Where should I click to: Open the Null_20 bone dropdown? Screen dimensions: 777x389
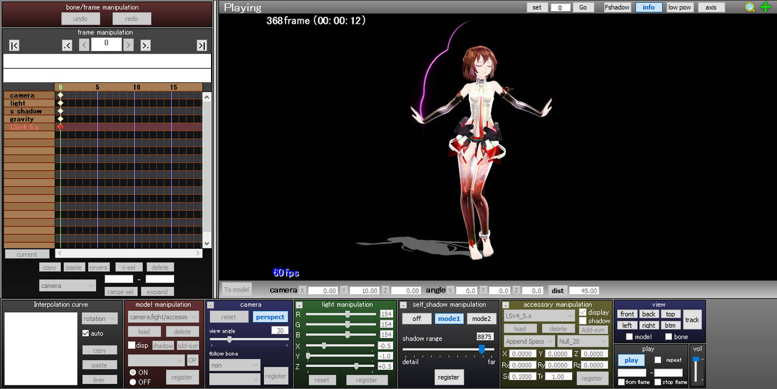pos(583,342)
